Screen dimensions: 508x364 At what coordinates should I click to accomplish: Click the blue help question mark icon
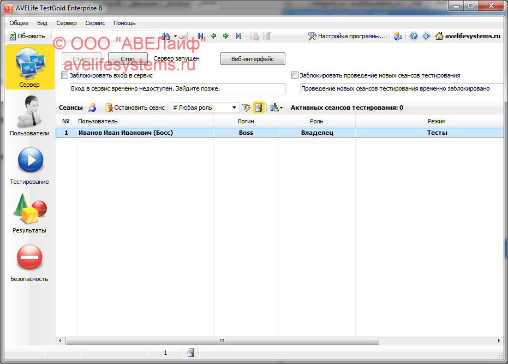(413, 35)
